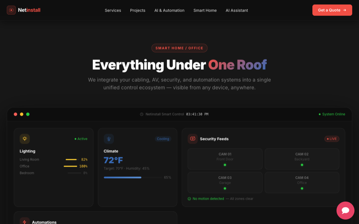
Task: Click the 72°F temperature reading
Action: (113, 160)
